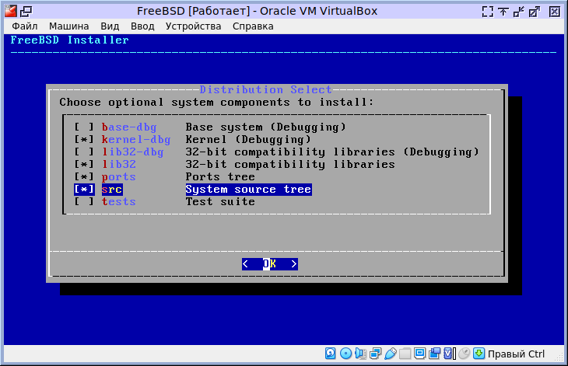This screenshot has width=568, height=366.
Task: Click the green keyboard capture arrow icon
Action: point(479,354)
